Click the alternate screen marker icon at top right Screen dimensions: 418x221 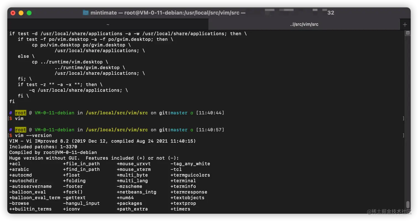407,33
